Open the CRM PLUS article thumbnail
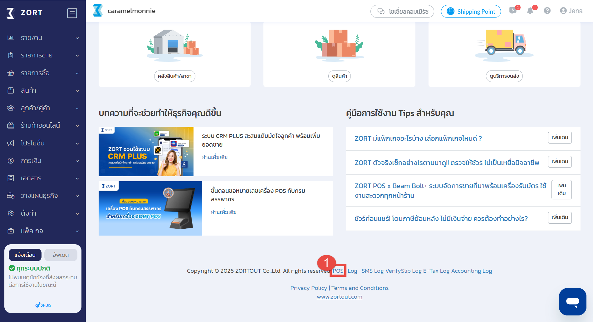This screenshot has width=593, height=322. (146, 151)
